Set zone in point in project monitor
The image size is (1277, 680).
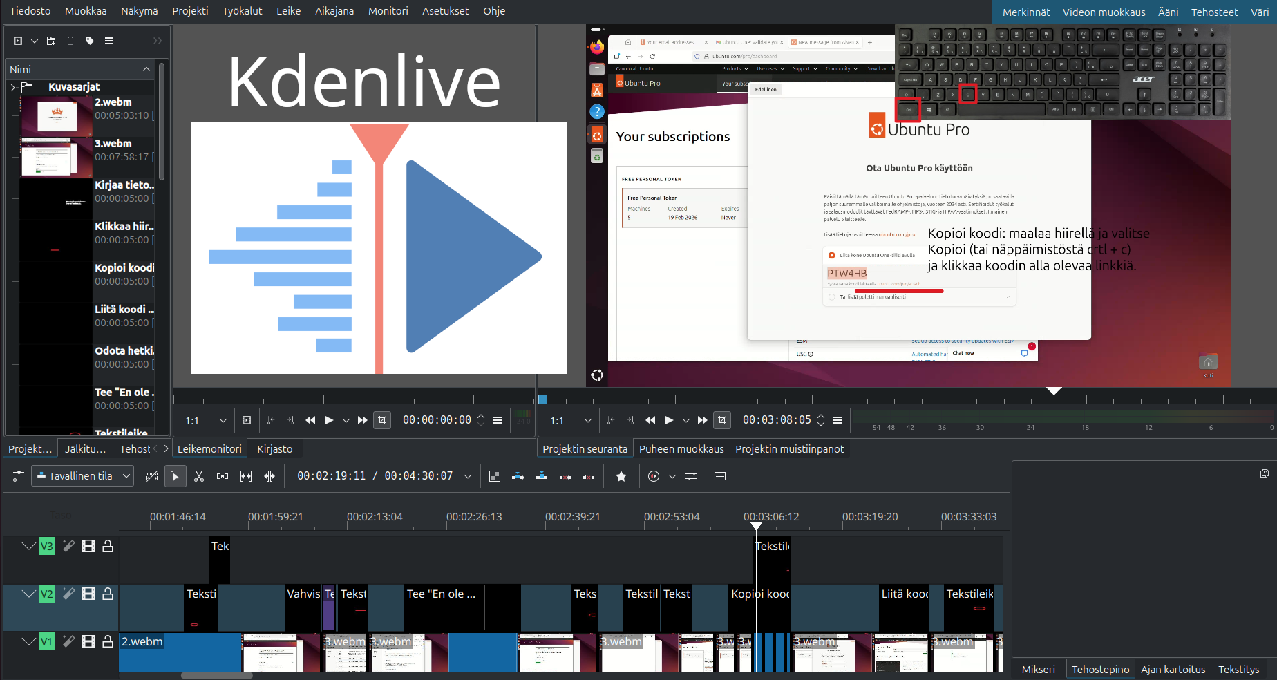[x=611, y=420]
